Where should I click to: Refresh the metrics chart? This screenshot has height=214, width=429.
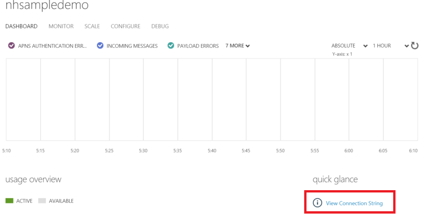(415, 45)
